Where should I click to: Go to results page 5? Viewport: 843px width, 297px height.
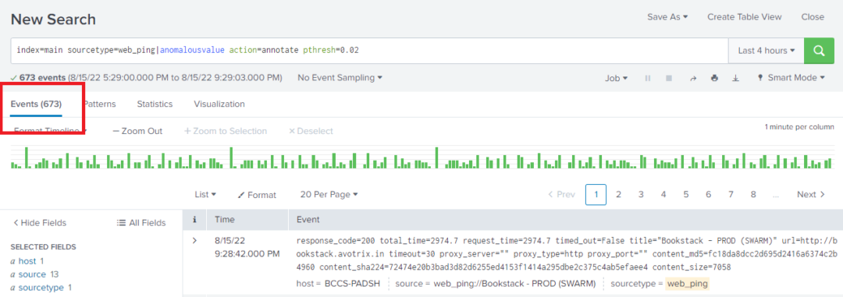686,194
